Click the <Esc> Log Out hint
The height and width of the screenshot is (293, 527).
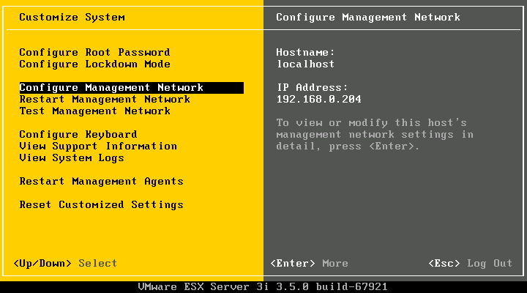(x=470, y=264)
